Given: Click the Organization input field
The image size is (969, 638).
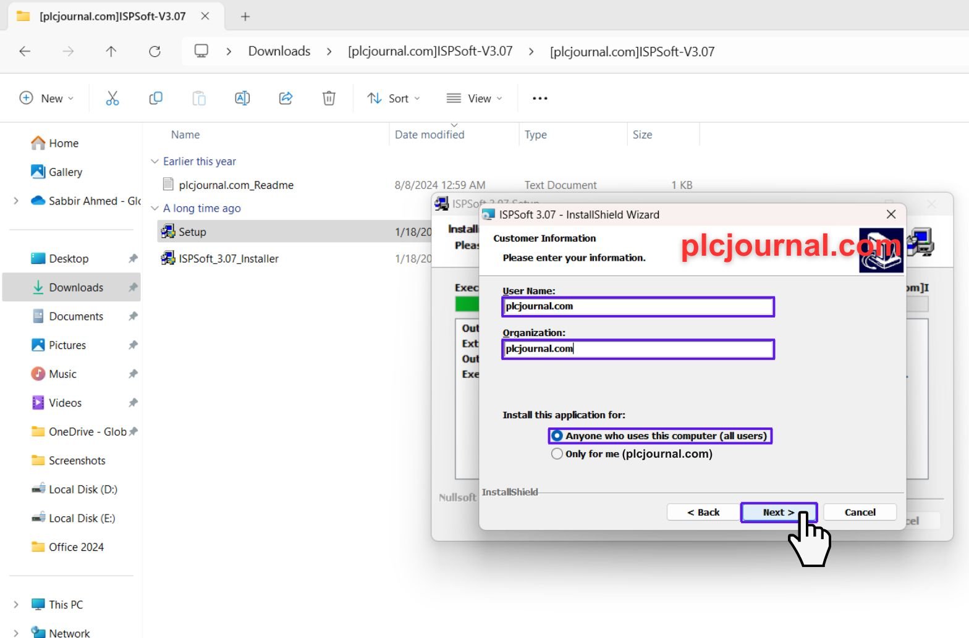Looking at the screenshot, I should (638, 349).
